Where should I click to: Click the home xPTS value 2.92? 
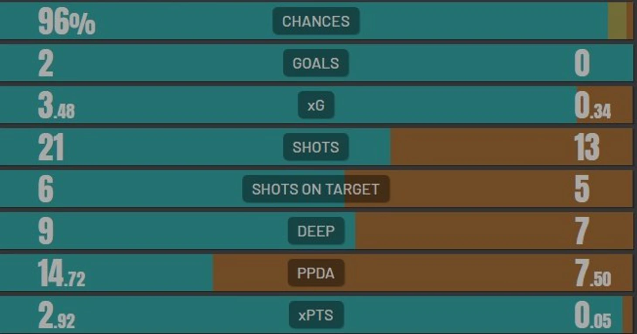coord(56,316)
